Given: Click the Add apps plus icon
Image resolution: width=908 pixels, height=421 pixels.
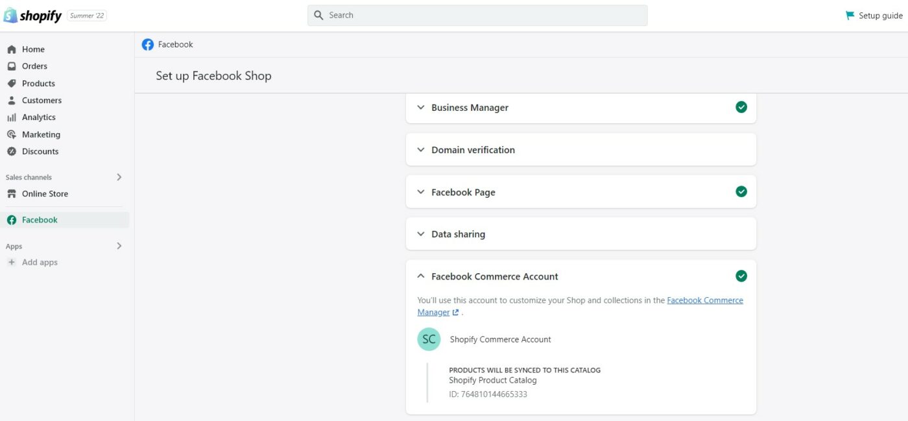Looking at the screenshot, I should (x=12, y=263).
